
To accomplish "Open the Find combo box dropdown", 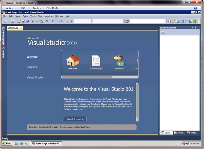I will [164, 21].
